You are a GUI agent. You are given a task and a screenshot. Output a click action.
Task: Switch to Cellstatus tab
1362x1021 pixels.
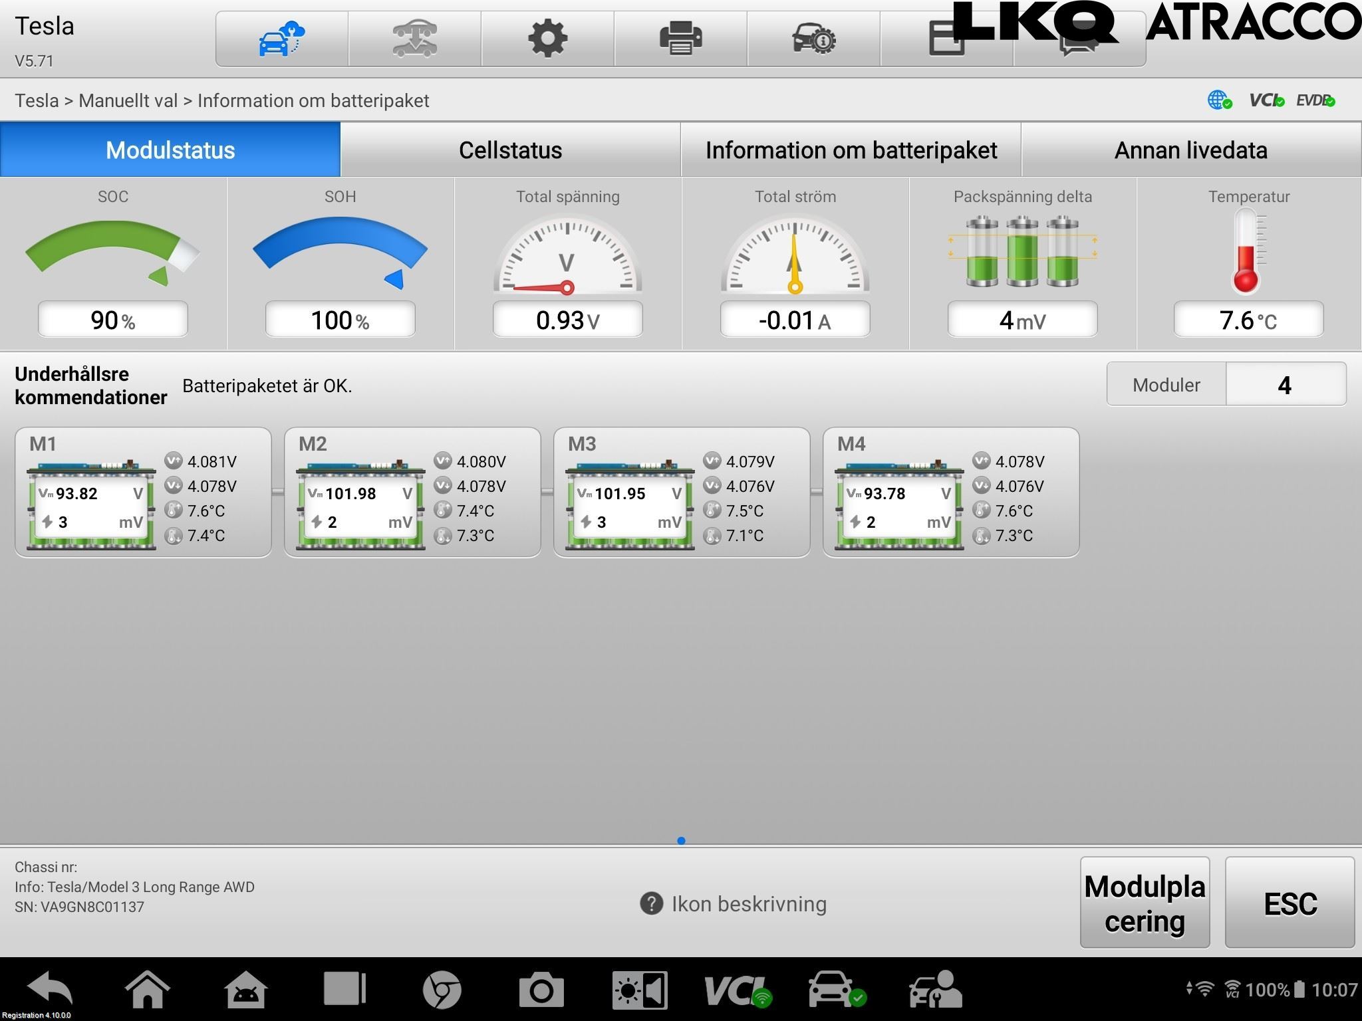tap(510, 150)
